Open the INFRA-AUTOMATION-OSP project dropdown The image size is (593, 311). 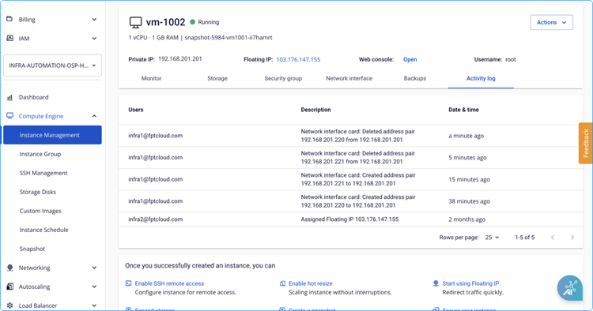tap(52, 66)
